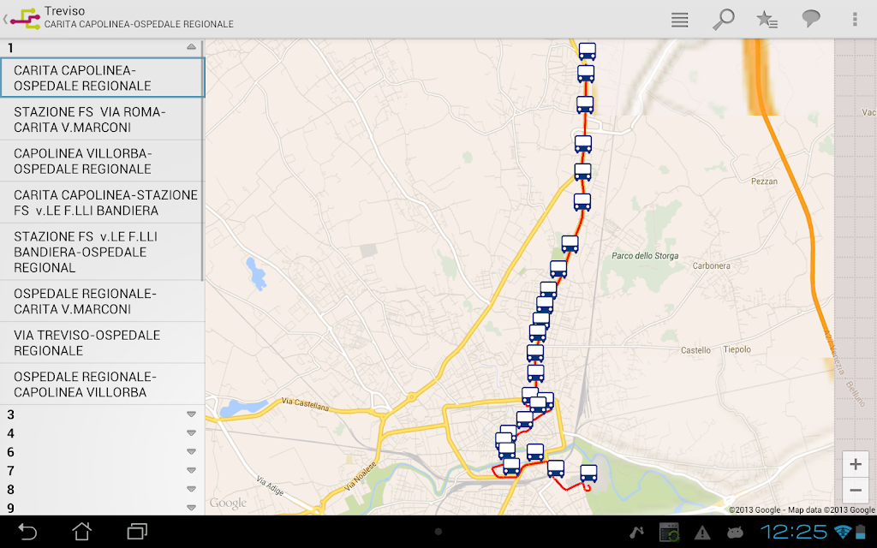Image resolution: width=877 pixels, height=548 pixels.
Task: Select STAZIONE FS VIA ROMA-CARITA V.MARCONI route
Action: point(101,120)
